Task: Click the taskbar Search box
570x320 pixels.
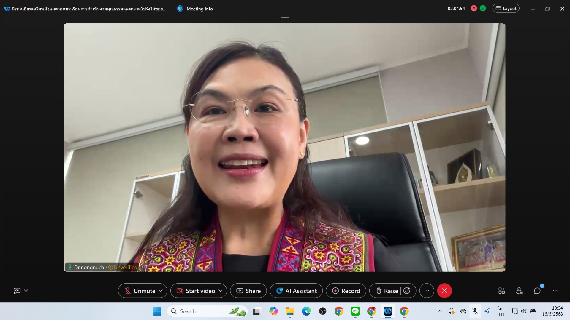Action: 207,311
